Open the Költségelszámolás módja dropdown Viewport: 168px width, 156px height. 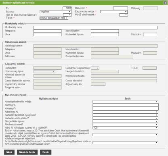[125, 102]
